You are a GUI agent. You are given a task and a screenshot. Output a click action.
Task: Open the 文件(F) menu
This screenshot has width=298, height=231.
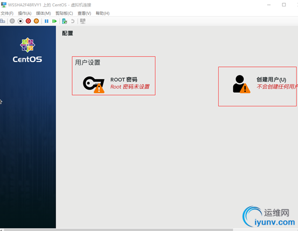click(x=7, y=13)
